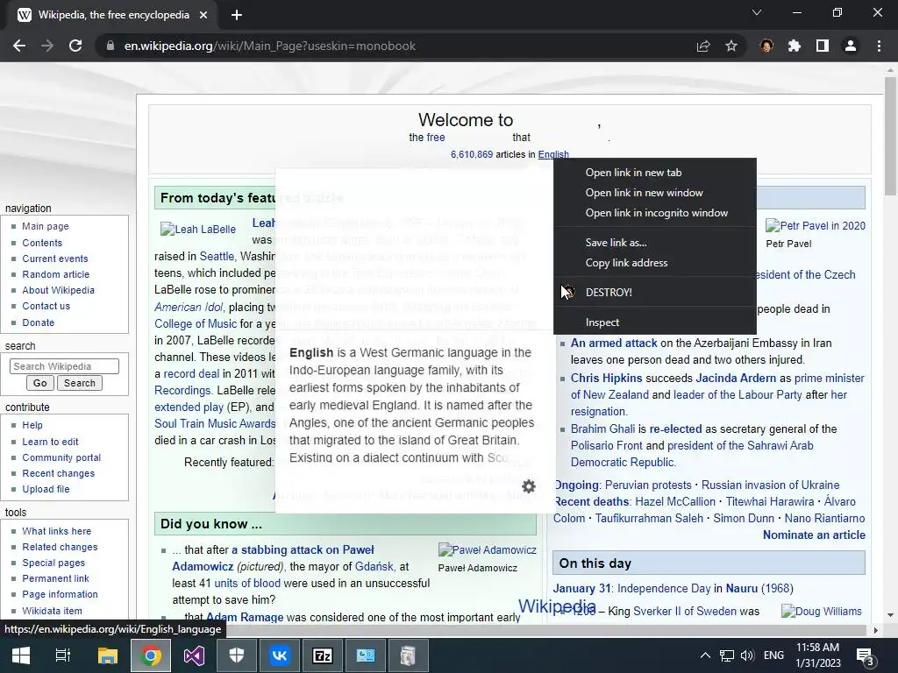The width and height of the screenshot is (898, 673).
Task: Click the volume speaker tray icon
Action: point(747,655)
